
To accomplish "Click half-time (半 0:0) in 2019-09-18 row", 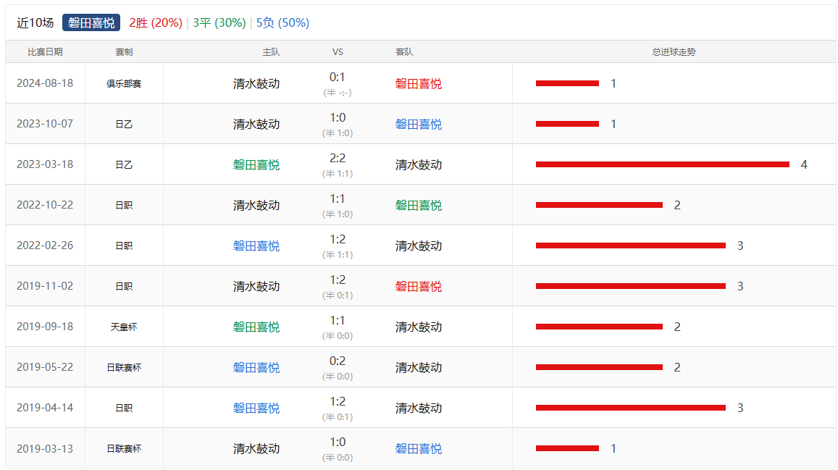I will (338, 336).
